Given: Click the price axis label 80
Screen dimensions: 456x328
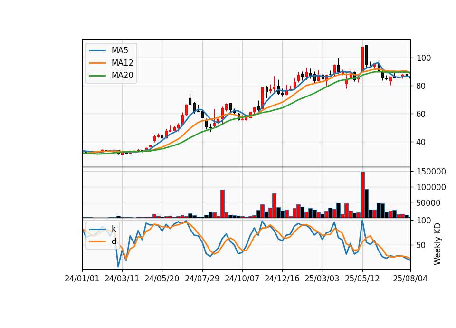Looking at the screenshot, I should pyautogui.click(x=421, y=86).
